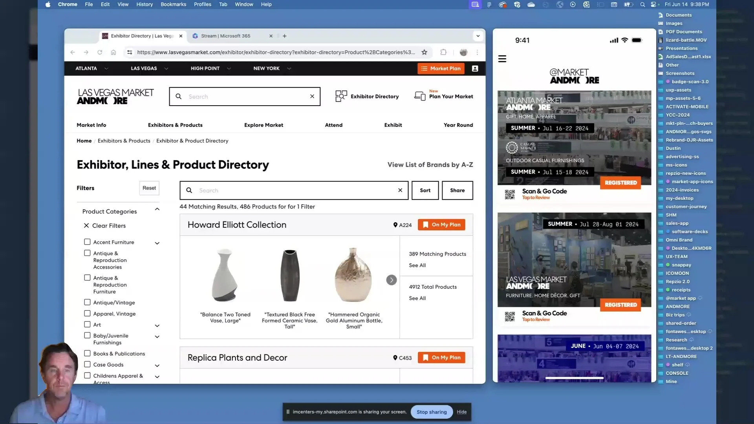
Task: Expand the Art category subfilters
Action: [157, 325]
